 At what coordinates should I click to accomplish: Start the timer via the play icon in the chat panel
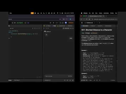[48, 28]
